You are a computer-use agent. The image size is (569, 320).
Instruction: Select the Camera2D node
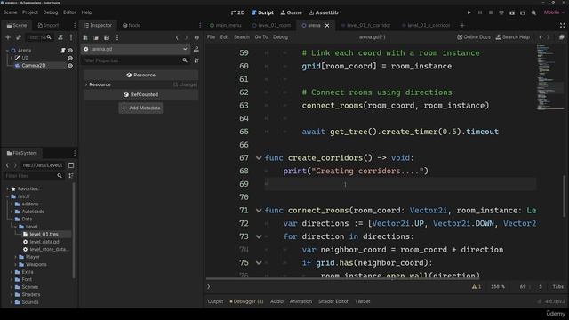click(x=34, y=66)
